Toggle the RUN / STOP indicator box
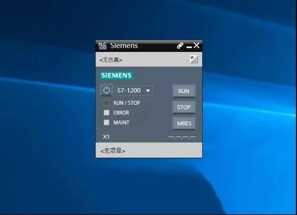Image resolution: width=297 pixels, height=215 pixels. coord(106,103)
